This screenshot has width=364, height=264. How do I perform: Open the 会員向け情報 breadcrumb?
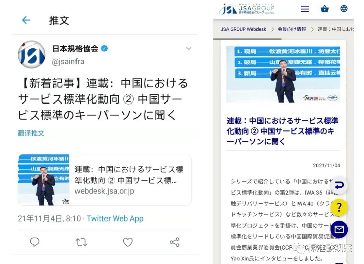point(292,29)
